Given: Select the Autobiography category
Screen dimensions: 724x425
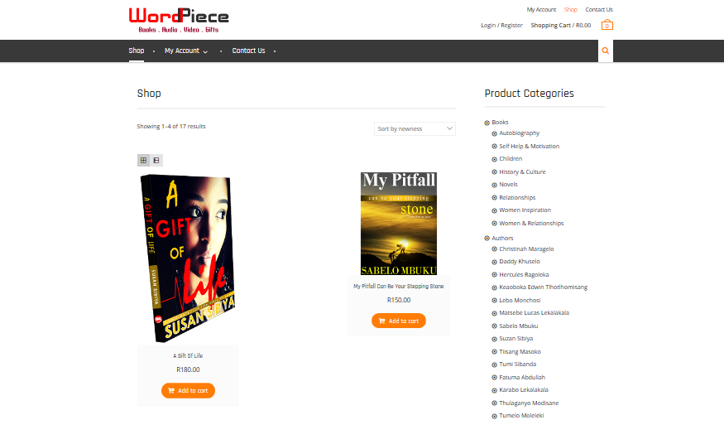Looking at the screenshot, I should (x=519, y=133).
